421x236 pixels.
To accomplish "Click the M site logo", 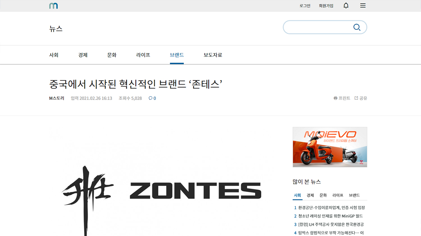I will (x=54, y=6).
